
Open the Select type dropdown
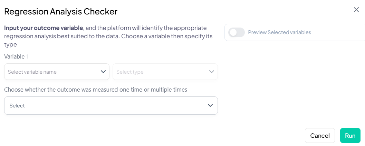tap(165, 72)
